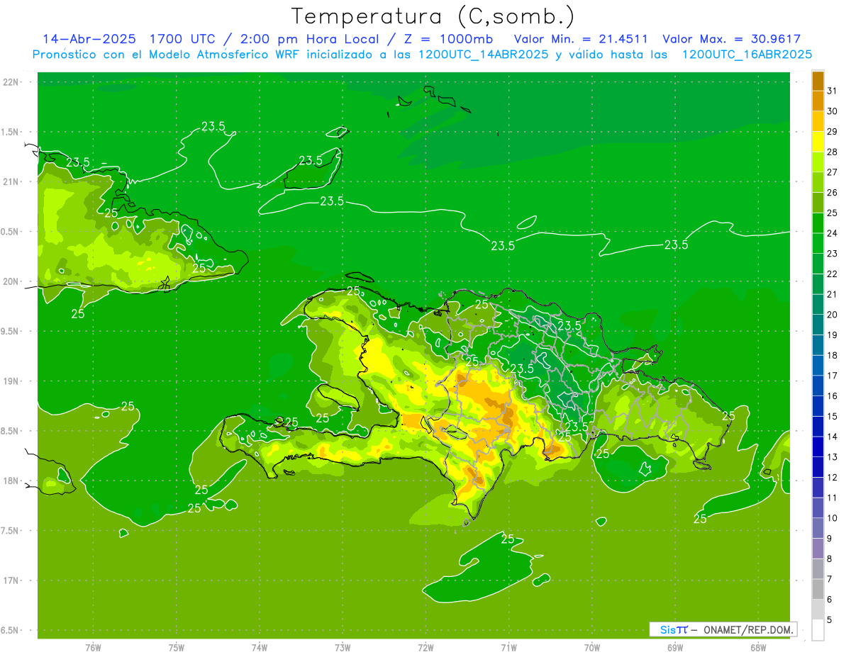Click the '76W' longitude axis label
This screenshot has height=657, width=851.
tap(93, 648)
